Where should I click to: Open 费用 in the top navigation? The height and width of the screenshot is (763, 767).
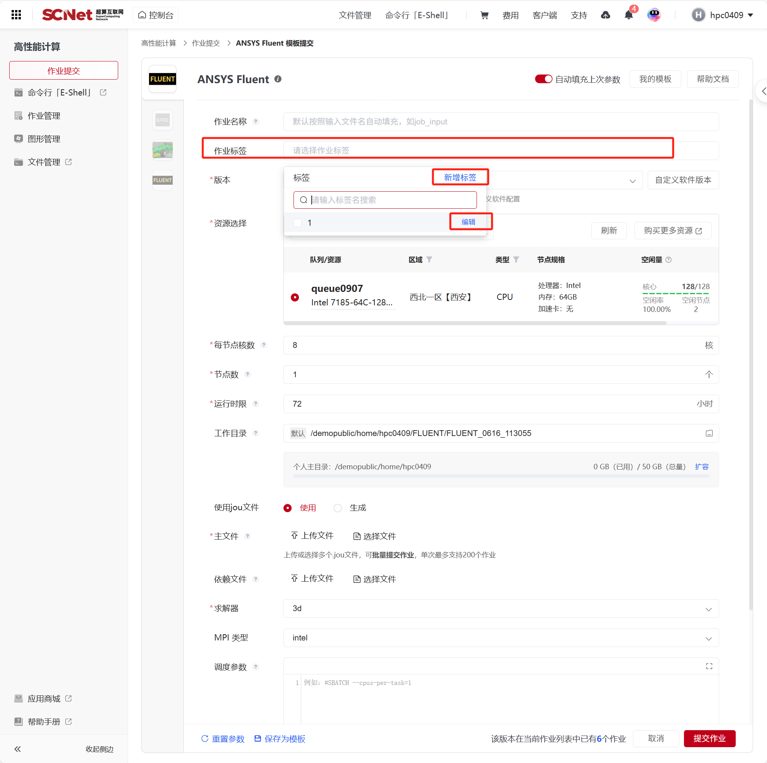[511, 15]
